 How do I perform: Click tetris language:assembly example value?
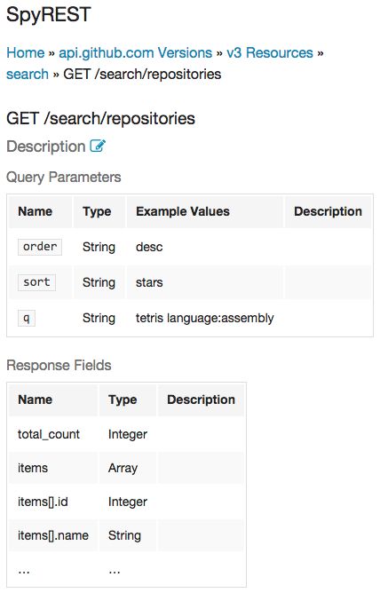click(x=204, y=318)
